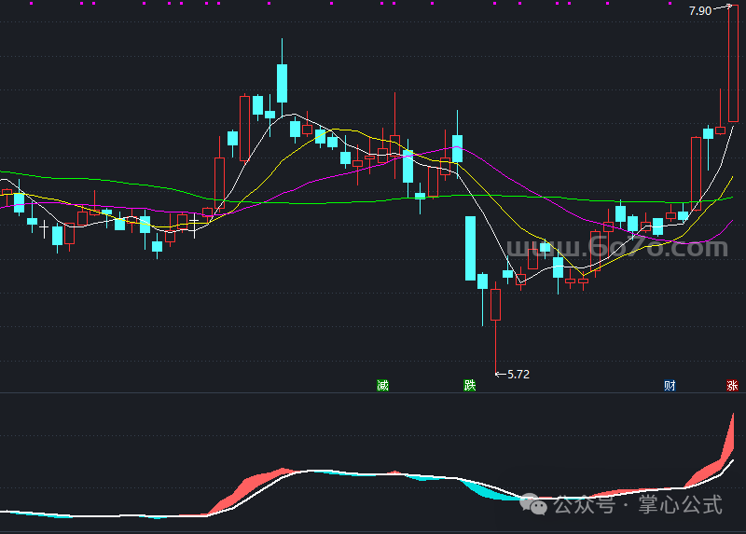Screen dimensions: 746x534
Task: Select the 7.90 high price label
Action: [x=699, y=10]
